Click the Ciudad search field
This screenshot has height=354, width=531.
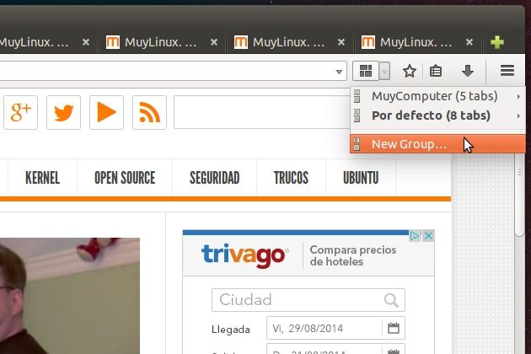pyautogui.click(x=299, y=300)
